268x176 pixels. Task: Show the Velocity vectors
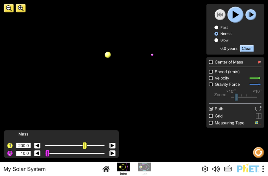(211, 78)
